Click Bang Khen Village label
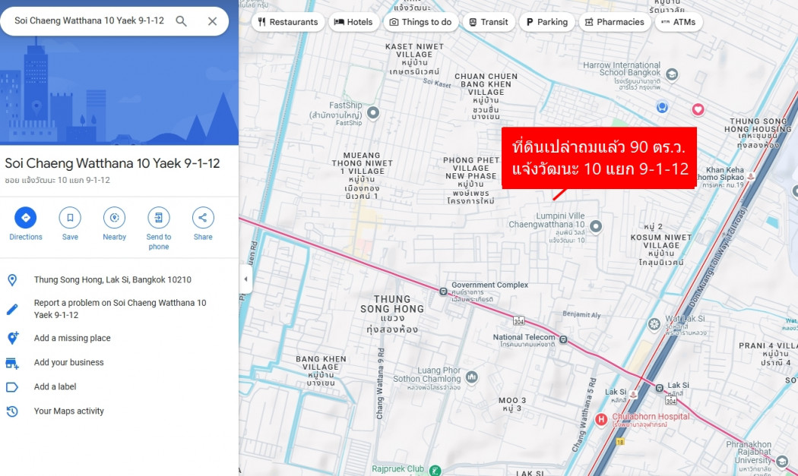Viewport: 798px width, 476px height. [321, 370]
